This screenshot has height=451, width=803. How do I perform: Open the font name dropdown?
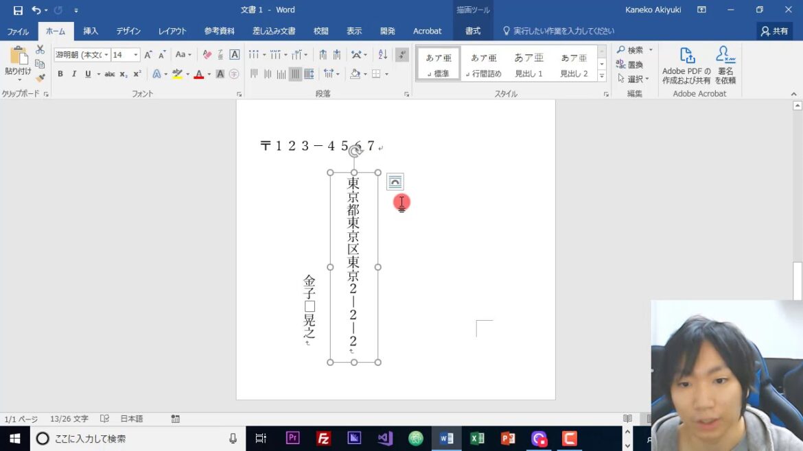point(107,54)
